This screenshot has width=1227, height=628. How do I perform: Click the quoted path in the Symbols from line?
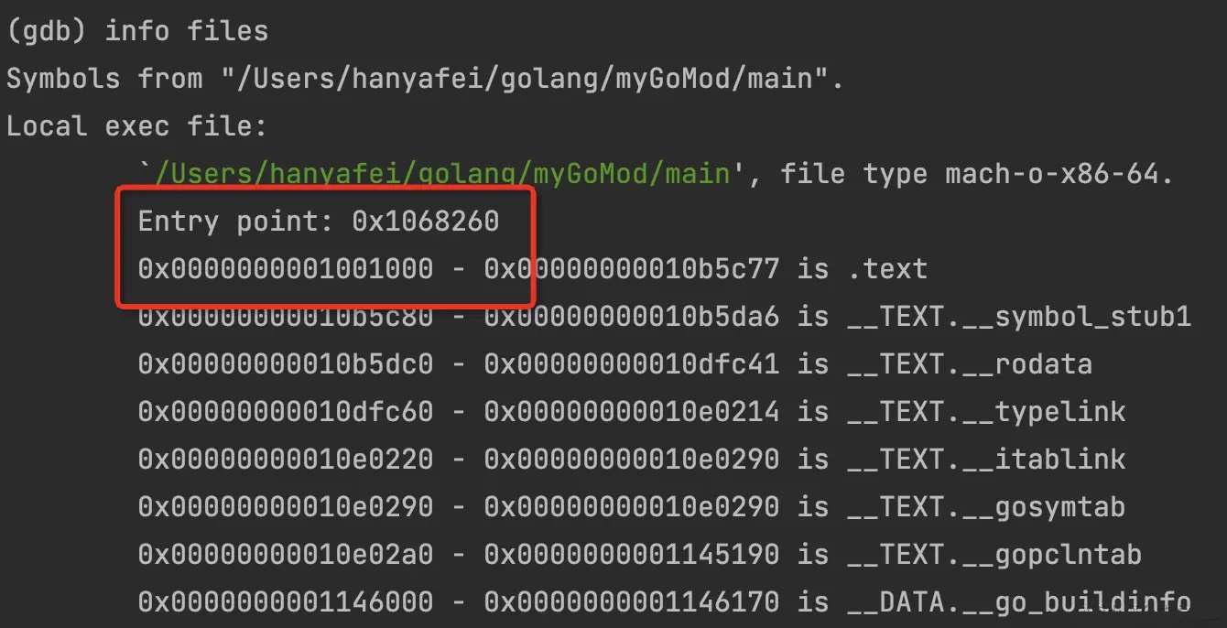531,79
